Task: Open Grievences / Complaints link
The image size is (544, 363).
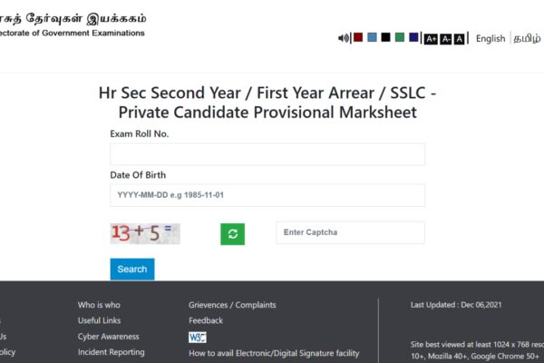Action: (x=232, y=305)
